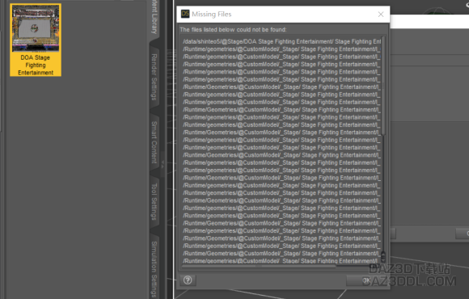Click the partially hidden button at far right edge
Image resolution: width=469 pixels, height=299 pixels.
(x=463, y=234)
